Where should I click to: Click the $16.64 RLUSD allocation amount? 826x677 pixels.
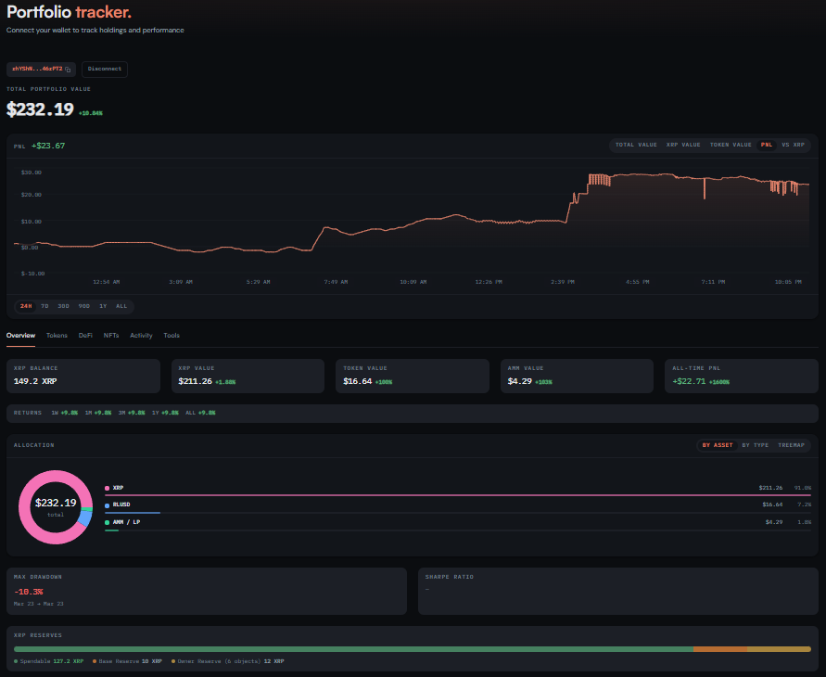click(772, 505)
